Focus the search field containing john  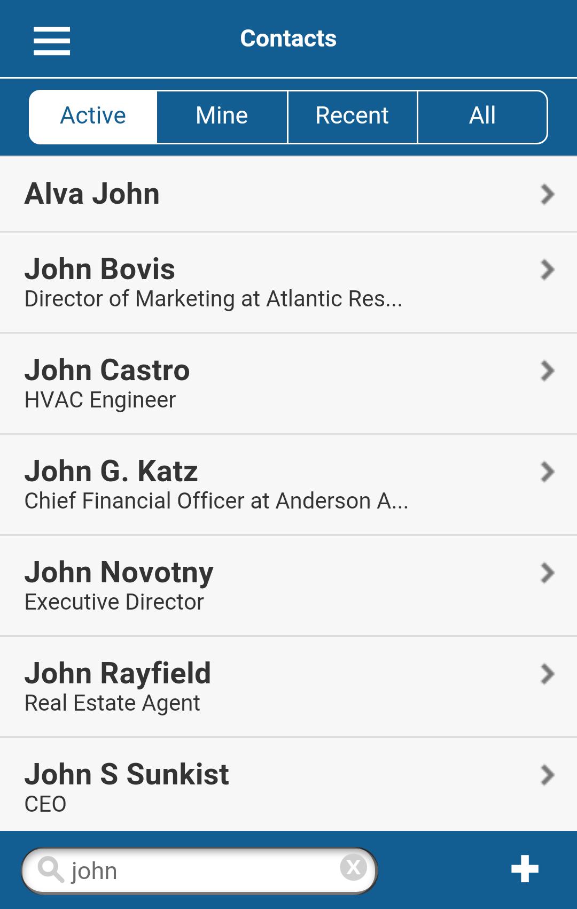[200, 871]
